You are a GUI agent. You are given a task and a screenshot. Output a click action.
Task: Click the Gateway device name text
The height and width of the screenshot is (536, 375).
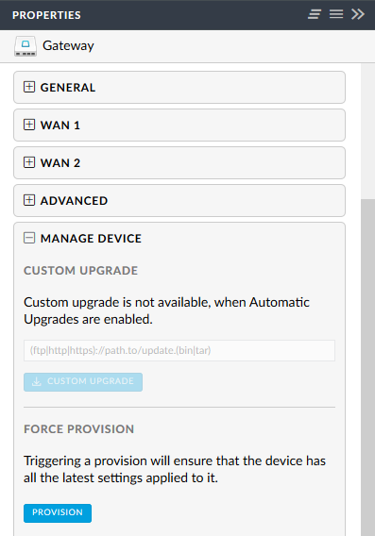pyautogui.click(x=68, y=46)
